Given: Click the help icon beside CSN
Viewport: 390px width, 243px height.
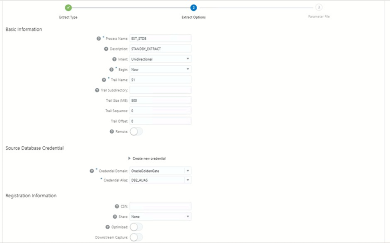Looking at the screenshot, I should [x=117, y=206].
